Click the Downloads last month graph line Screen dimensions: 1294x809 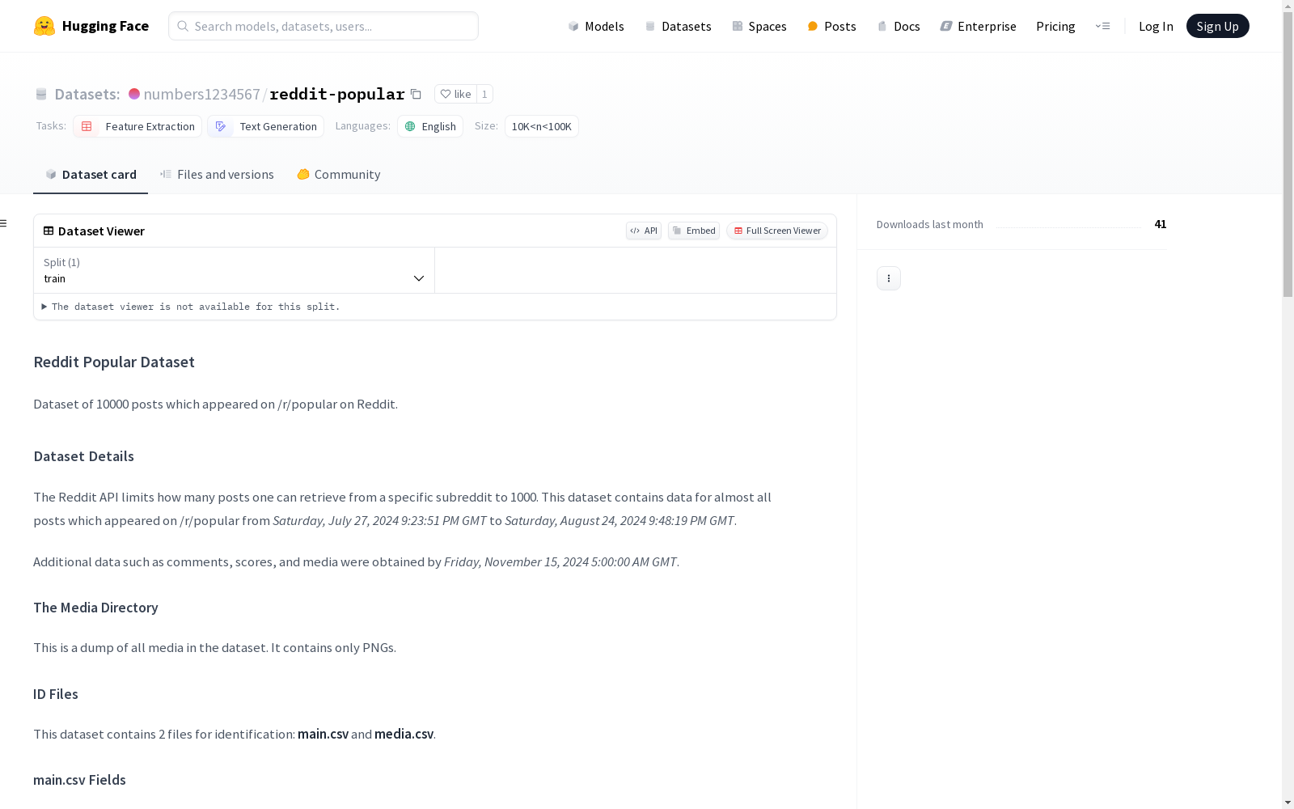pyautogui.click(x=1068, y=227)
